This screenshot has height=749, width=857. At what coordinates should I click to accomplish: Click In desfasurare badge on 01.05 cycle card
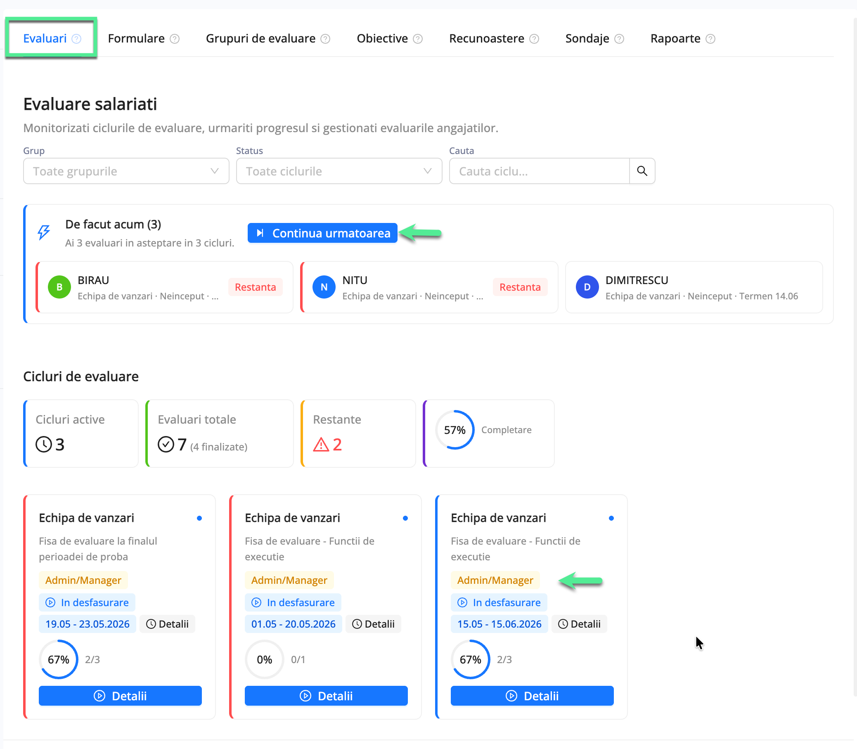point(293,602)
